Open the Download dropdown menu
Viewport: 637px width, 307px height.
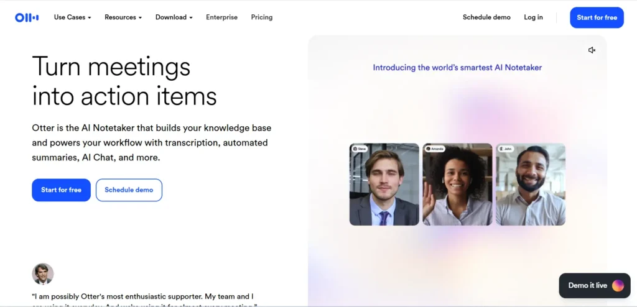coord(174,17)
